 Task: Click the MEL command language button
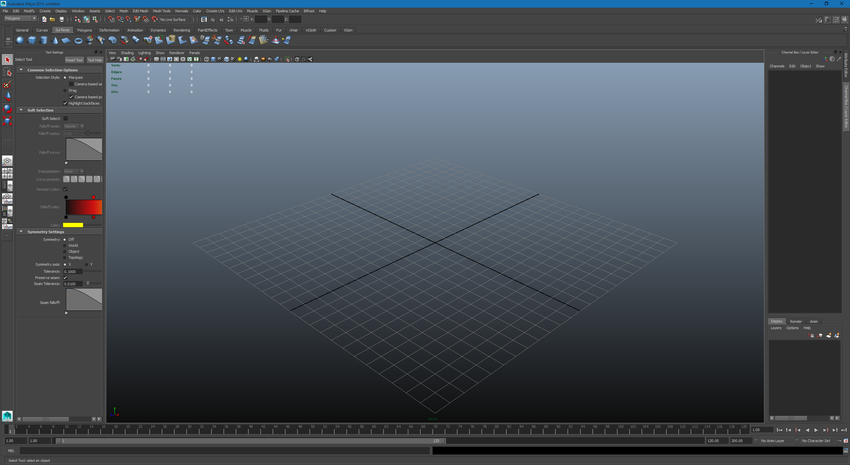point(11,451)
